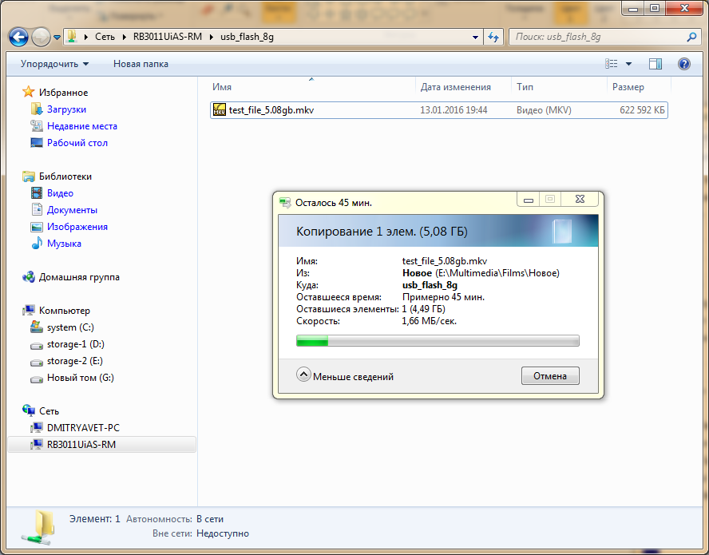This screenshot has width=709, height=555.
Task: Open the Упорядочить dropdown menu
Action: point(54,64)
